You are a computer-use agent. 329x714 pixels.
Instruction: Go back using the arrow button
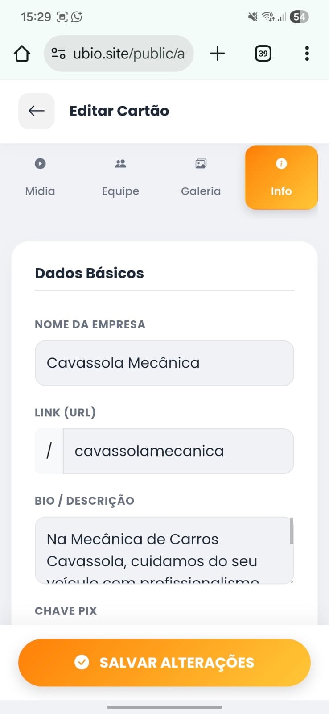37,111
